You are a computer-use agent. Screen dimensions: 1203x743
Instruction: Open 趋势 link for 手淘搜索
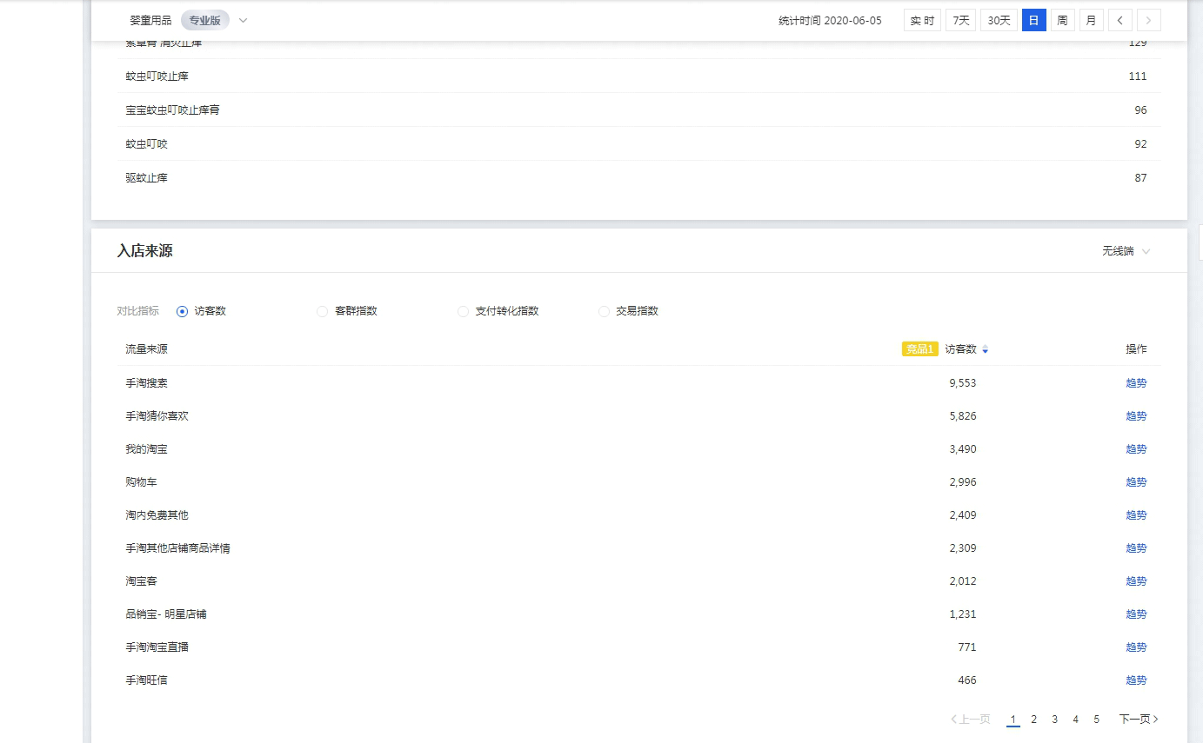coord(1136,383)
